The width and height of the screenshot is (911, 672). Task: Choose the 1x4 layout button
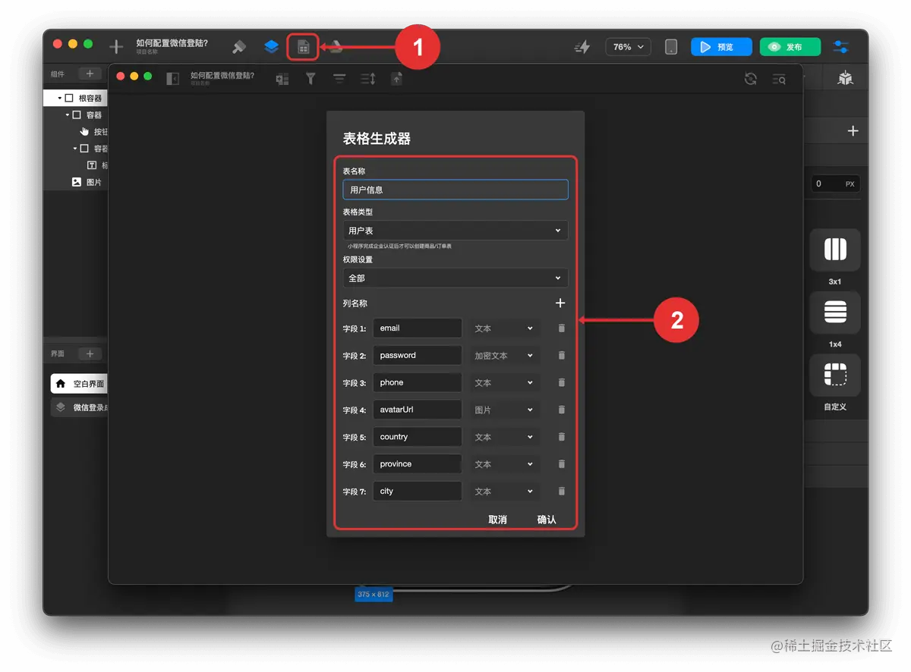click(835, 312)
